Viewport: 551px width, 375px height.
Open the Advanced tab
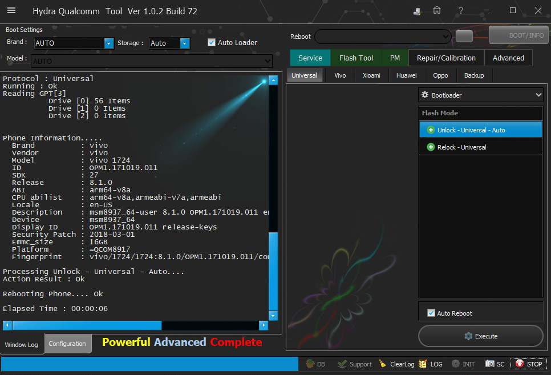pyautogui.click(x=508, y=58)
